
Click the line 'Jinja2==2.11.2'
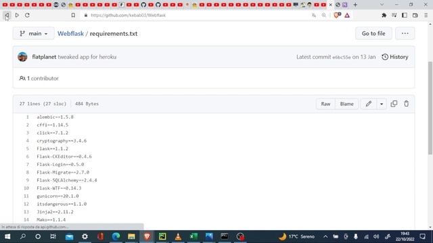click(55, 212)
